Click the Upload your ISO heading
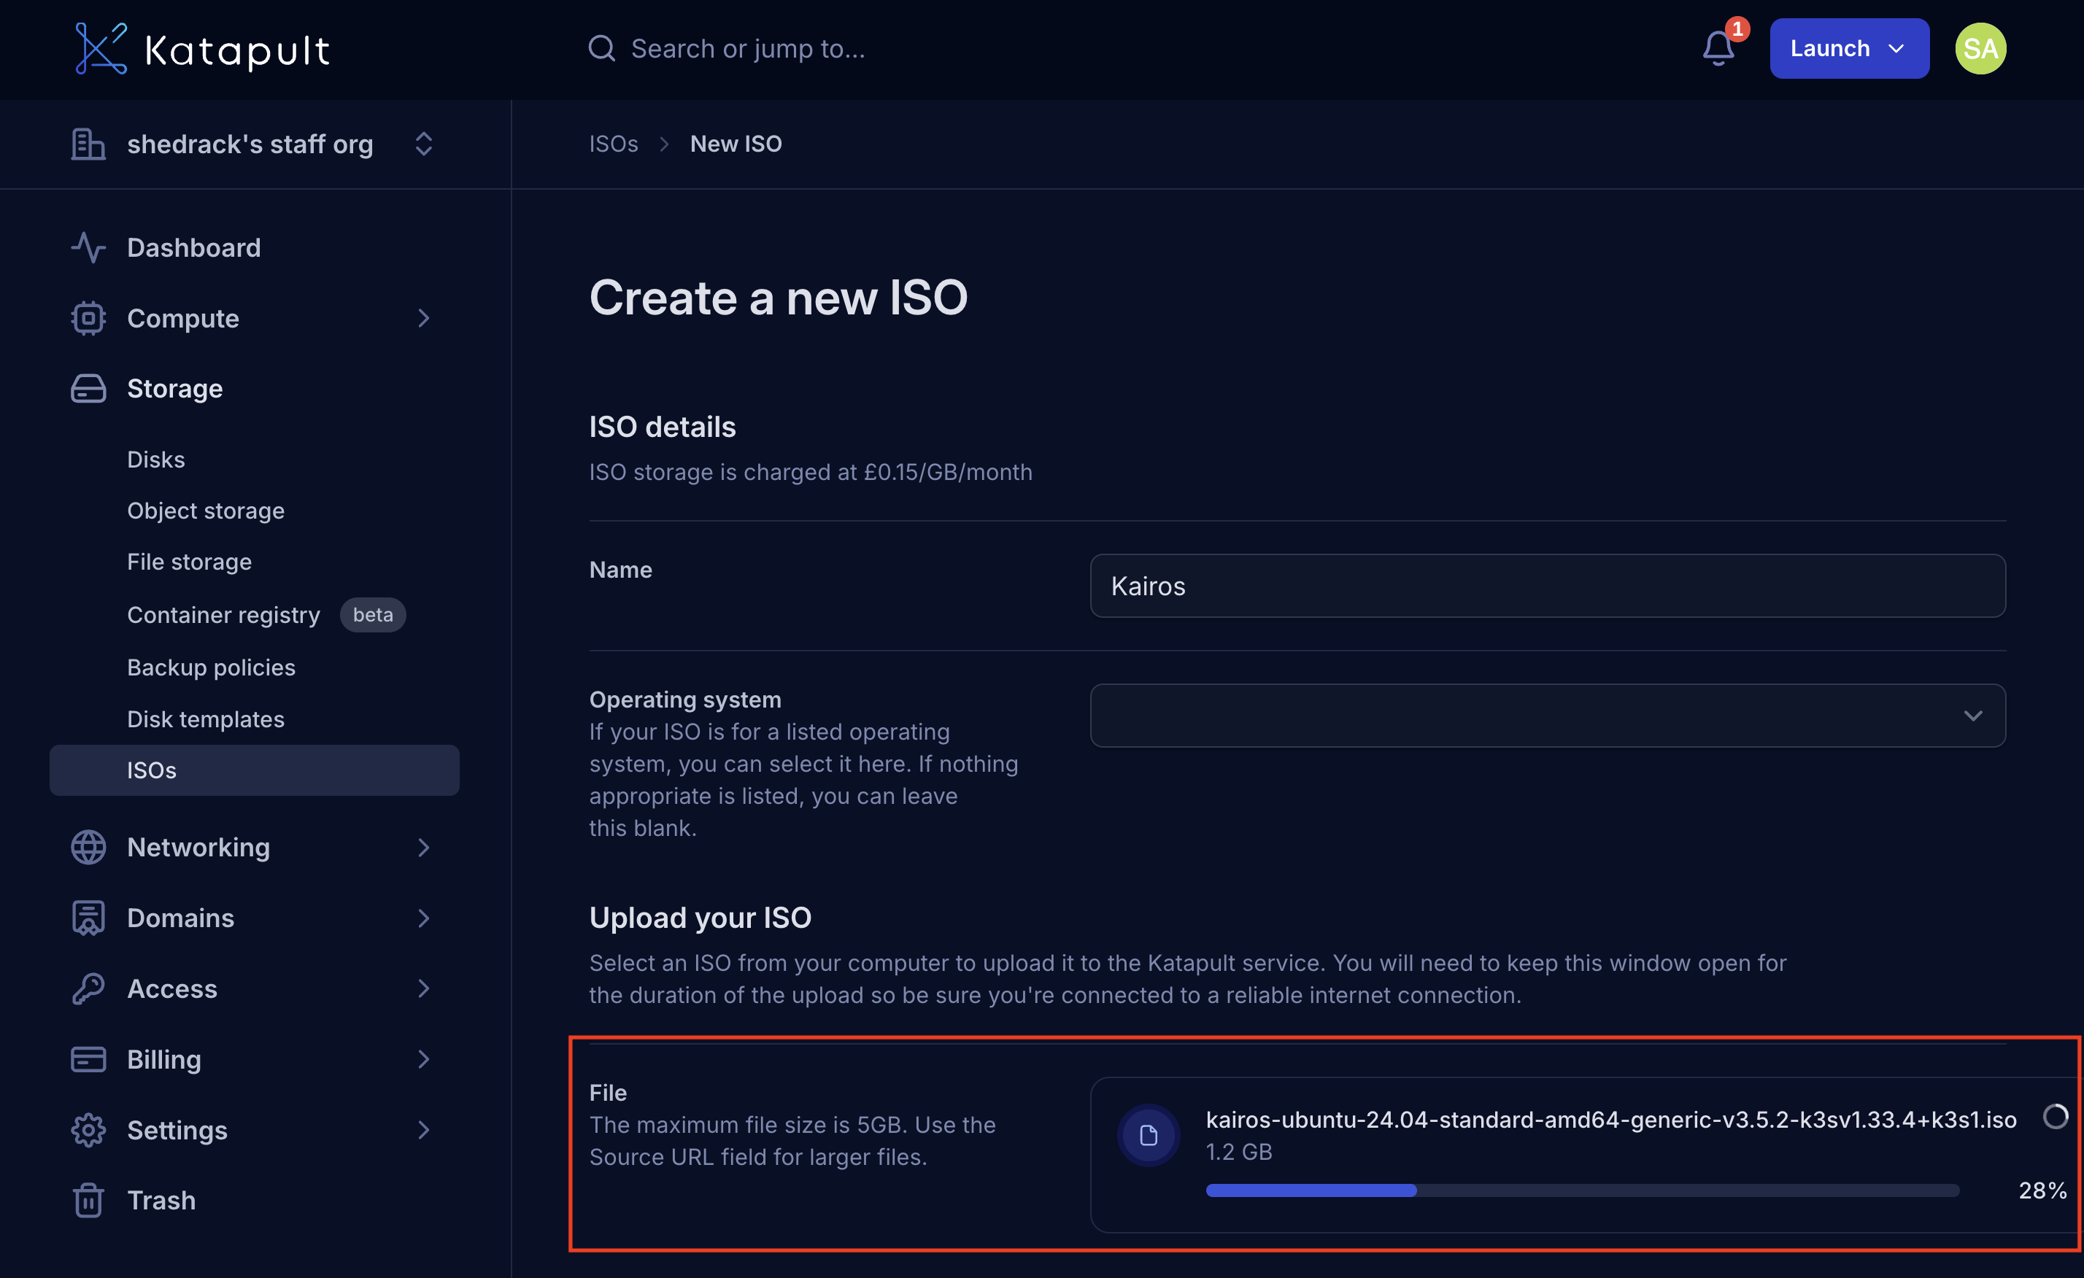 (x=700, y=918)
